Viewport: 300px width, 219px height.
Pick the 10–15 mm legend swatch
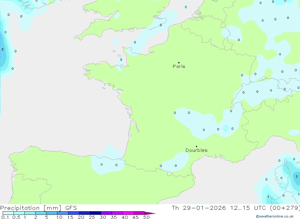point(63,213)
